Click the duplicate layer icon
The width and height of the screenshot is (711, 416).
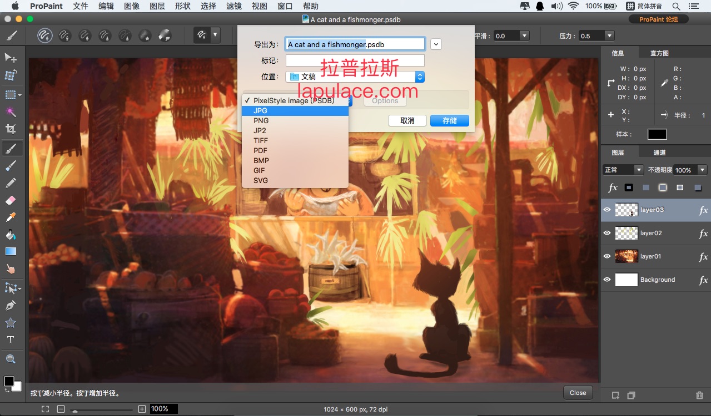(x=631, y=395)
